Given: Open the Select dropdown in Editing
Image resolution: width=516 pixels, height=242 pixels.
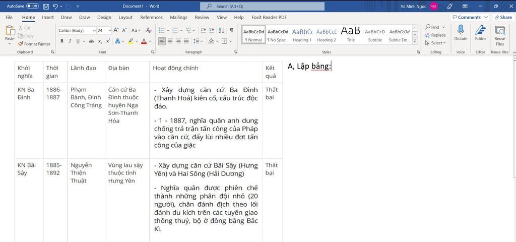Looking at the screenshot, I should (x=435, y=43).
